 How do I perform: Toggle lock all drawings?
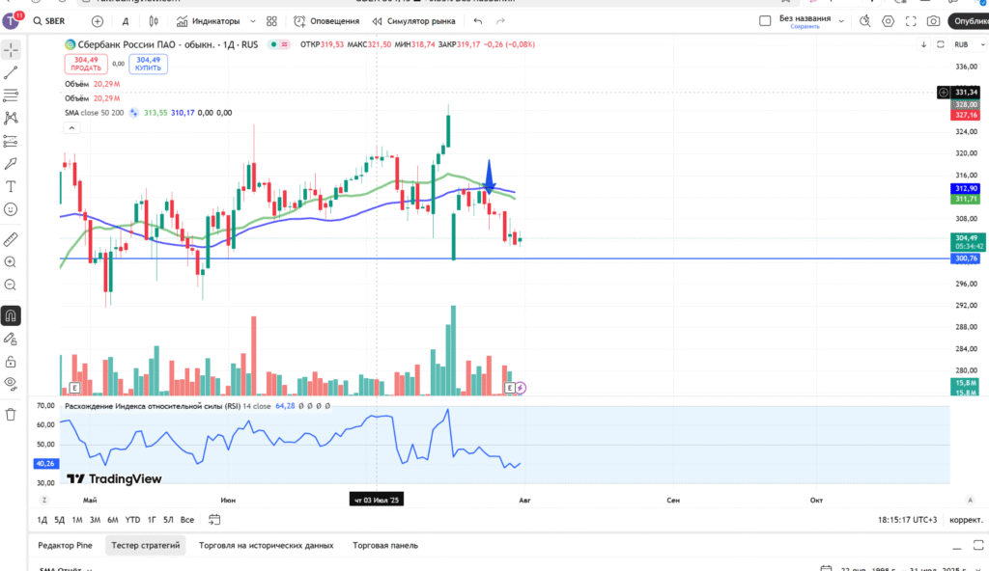(x=11, y=362)
